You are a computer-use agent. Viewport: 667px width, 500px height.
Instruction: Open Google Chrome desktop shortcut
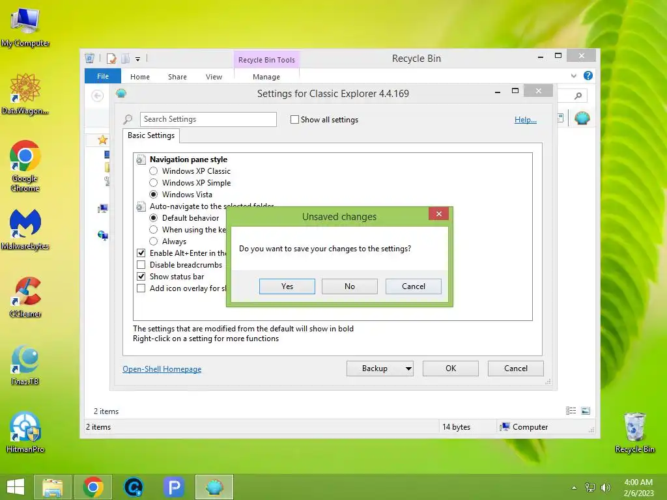[25, 166]
